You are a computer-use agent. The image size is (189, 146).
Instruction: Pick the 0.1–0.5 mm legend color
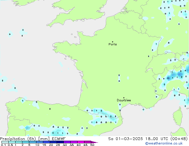pyautogui.click(x=5, y=142)
